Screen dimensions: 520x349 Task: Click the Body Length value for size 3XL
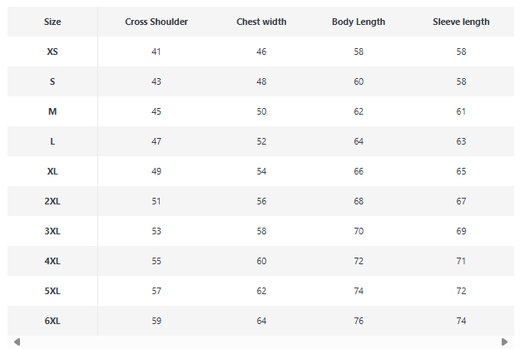coord(359,231)
